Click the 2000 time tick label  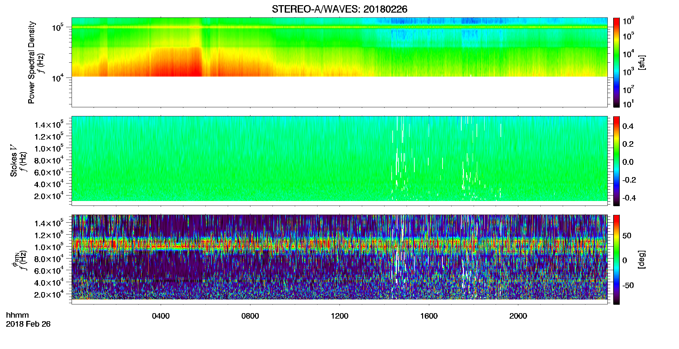tap(518, 316)
